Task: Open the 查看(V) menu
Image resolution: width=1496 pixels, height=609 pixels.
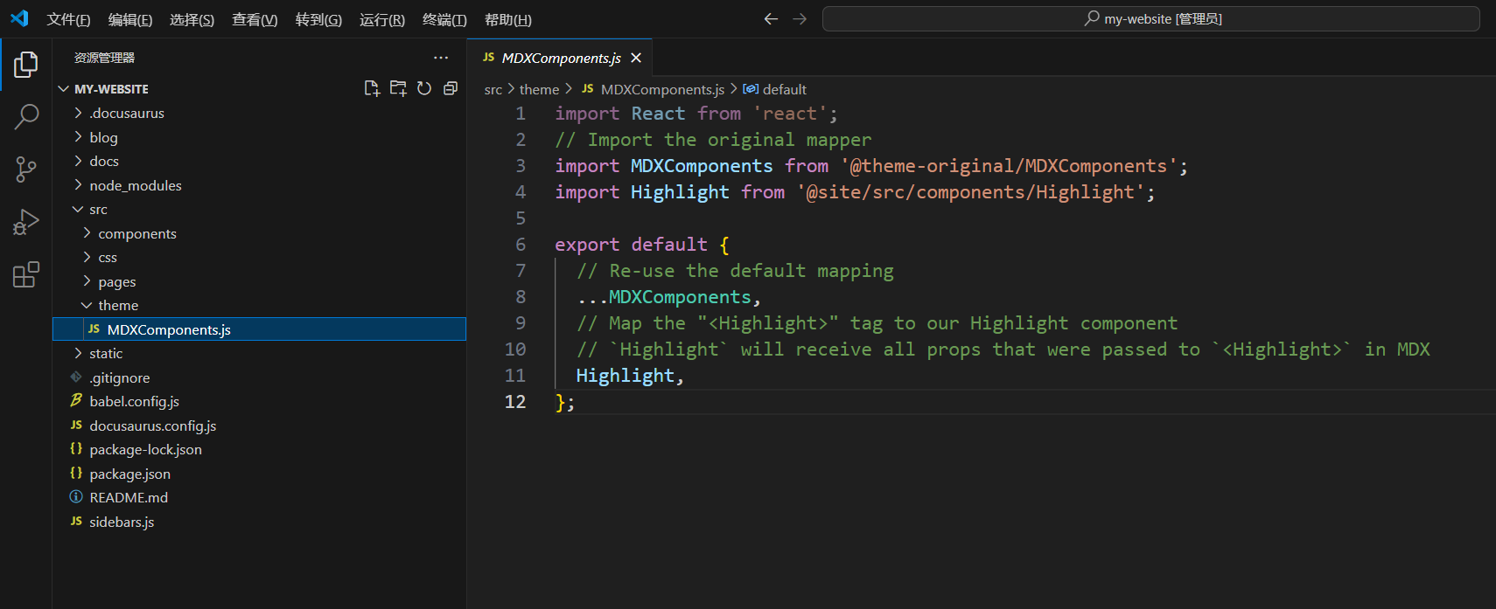Action: tap(255, 19)
